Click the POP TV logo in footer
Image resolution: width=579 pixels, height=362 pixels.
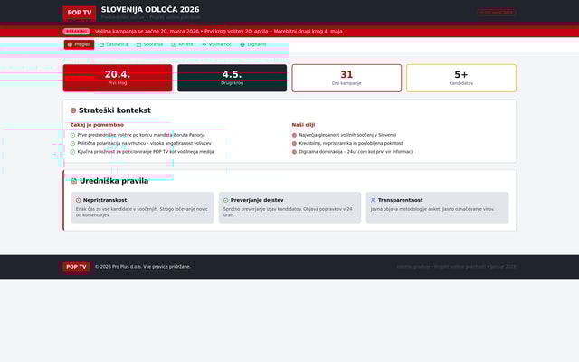tap(76, 267)
